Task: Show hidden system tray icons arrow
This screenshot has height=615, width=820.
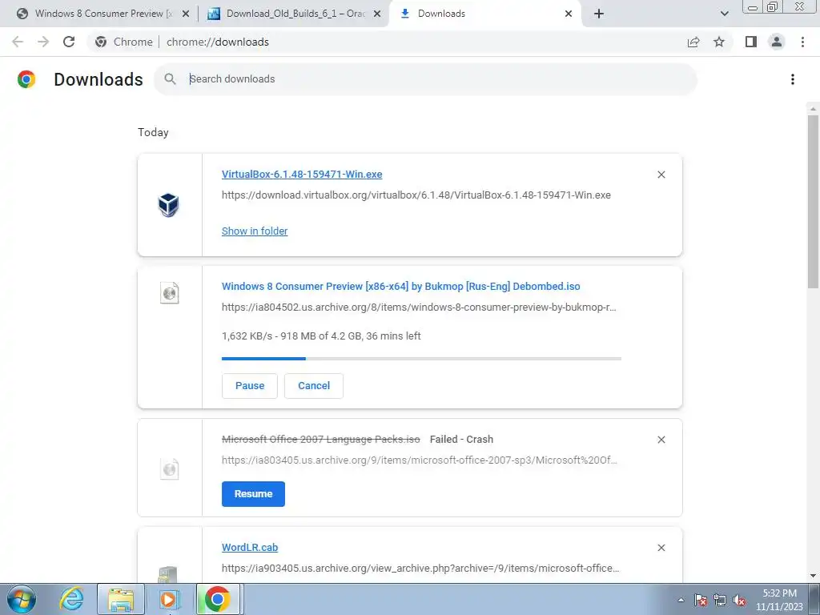Action: coord(681,601)
